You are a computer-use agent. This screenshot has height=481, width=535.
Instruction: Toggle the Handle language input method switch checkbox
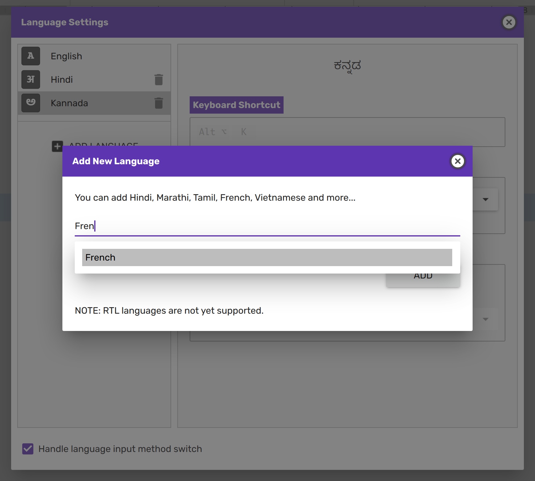point(28,449)
